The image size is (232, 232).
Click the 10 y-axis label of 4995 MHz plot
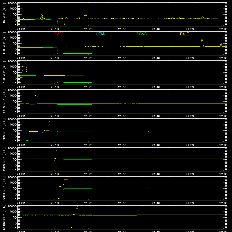15,165
